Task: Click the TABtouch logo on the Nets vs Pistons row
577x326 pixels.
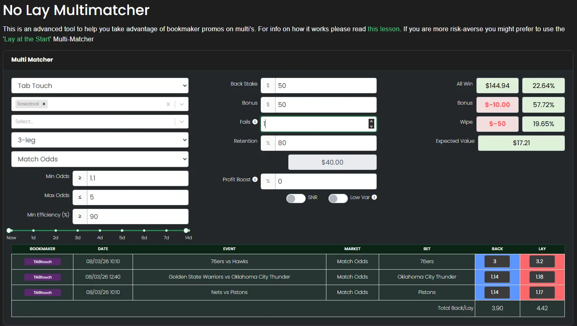Action: 42,292
